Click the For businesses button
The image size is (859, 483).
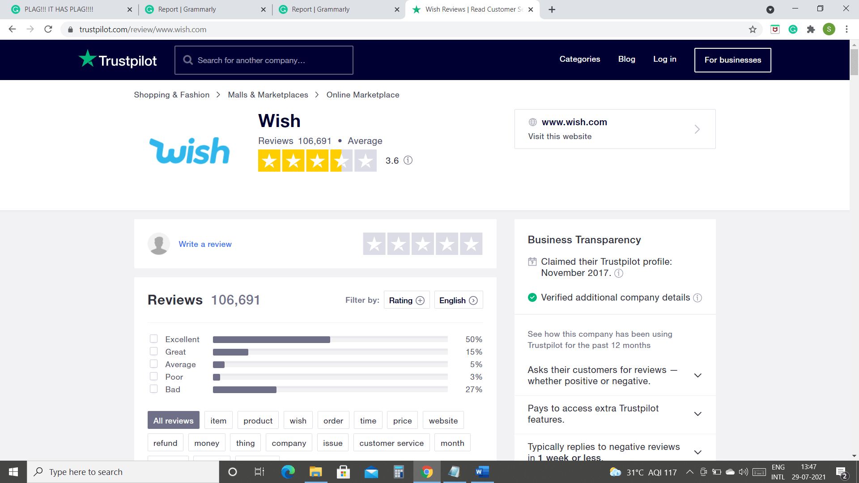point(732,59)
